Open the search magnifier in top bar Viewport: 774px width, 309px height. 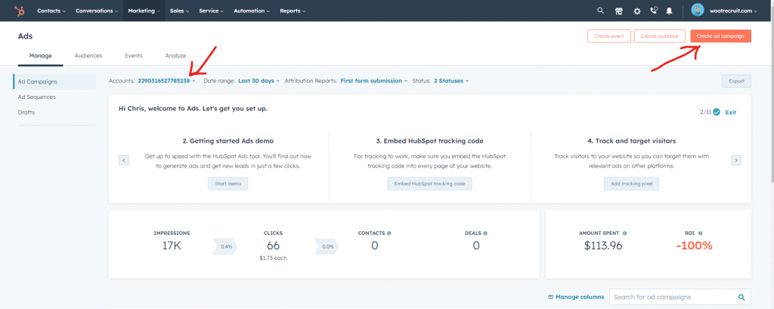point(601,11)
